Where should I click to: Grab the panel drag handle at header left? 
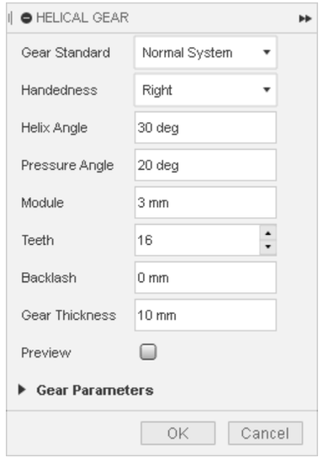pos(10,19)
